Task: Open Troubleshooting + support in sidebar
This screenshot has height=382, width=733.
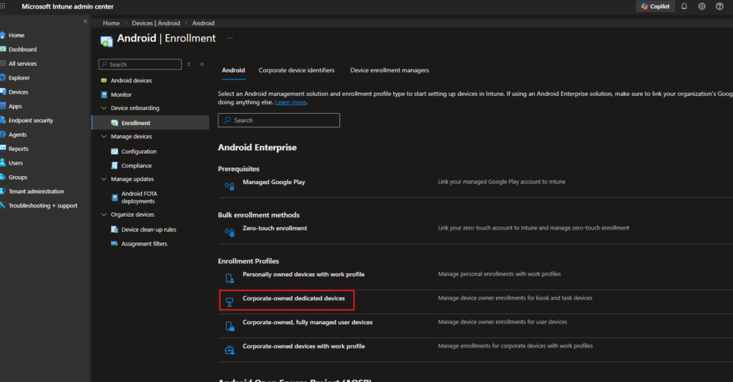Action: (x=42, y=206)
